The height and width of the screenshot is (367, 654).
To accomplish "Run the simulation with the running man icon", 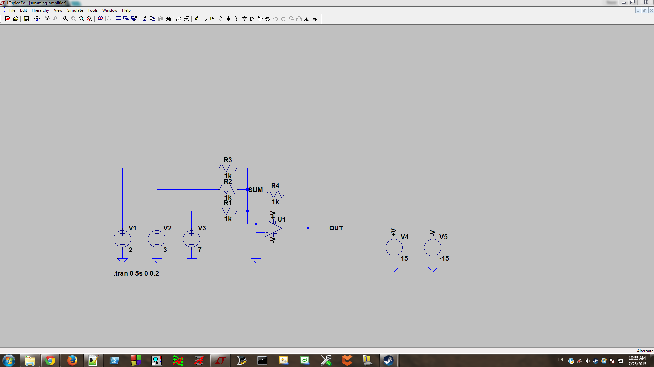I will coord(47,19).
